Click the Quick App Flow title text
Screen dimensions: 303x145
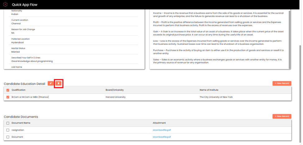click(x=25, y=5)
